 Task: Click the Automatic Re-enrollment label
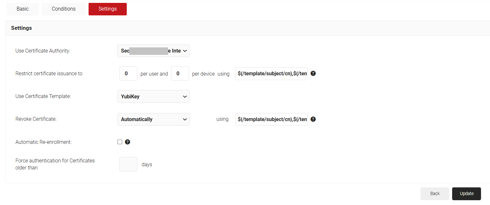pos(43,142)
